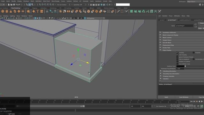Click the mesh name field pCubeShape7

(x=184, y=26)
